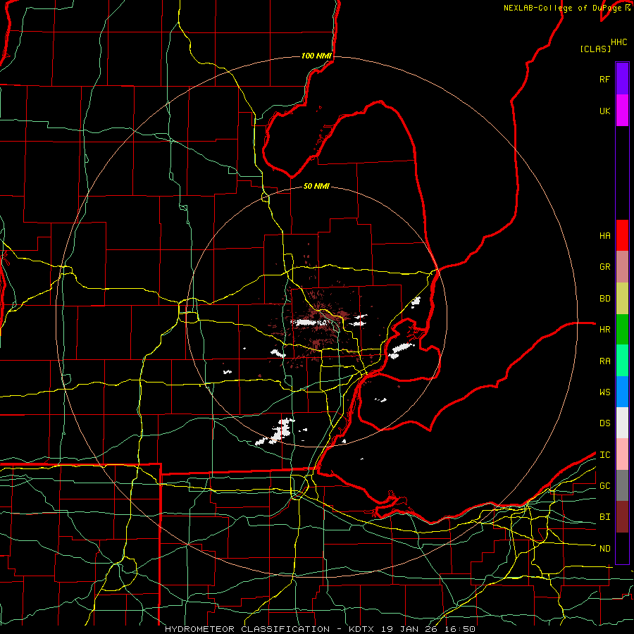This screenshot has height=634, width=634.
Task: Click the HA legend label
Action: (x=604, y=235)
